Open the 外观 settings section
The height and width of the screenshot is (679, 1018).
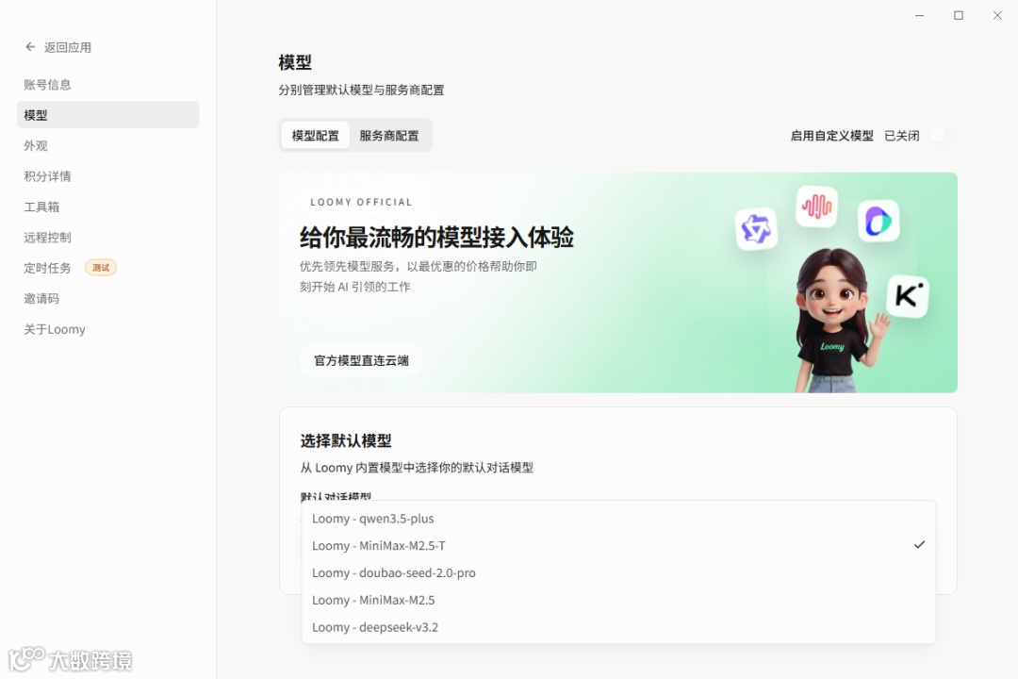click(x=36, y=145)
